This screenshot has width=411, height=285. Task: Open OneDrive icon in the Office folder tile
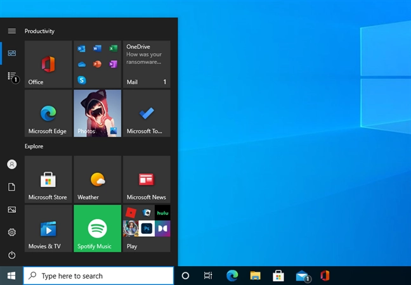coord(82,64)
